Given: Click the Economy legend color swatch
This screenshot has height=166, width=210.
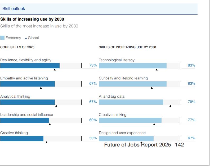Looking at the screenshot, I should [x=2, y=38].
